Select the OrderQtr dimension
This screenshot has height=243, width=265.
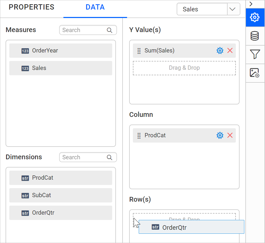(x=60, y=213)
